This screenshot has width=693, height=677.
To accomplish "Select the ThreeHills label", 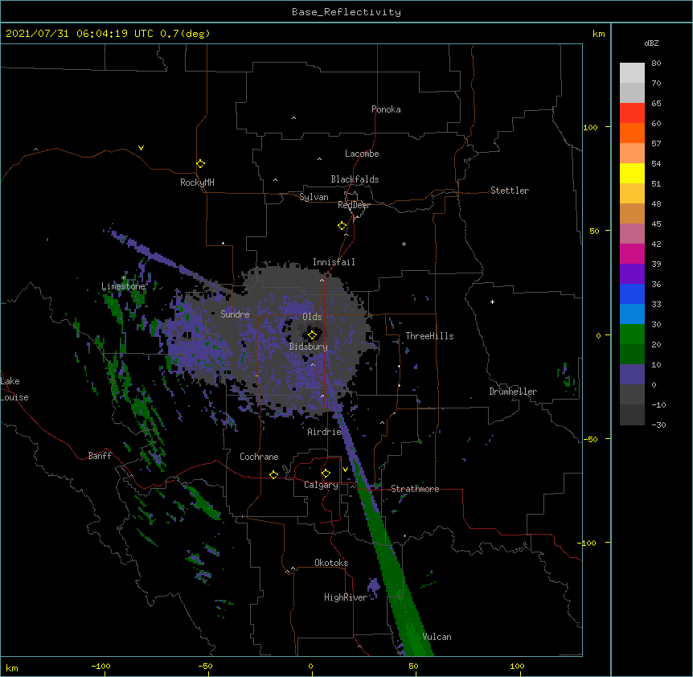I will click(x=429, y=336).
